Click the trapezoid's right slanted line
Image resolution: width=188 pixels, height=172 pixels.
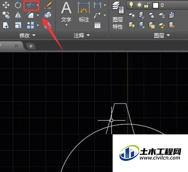pyautogui.click(x=130, y=119)
